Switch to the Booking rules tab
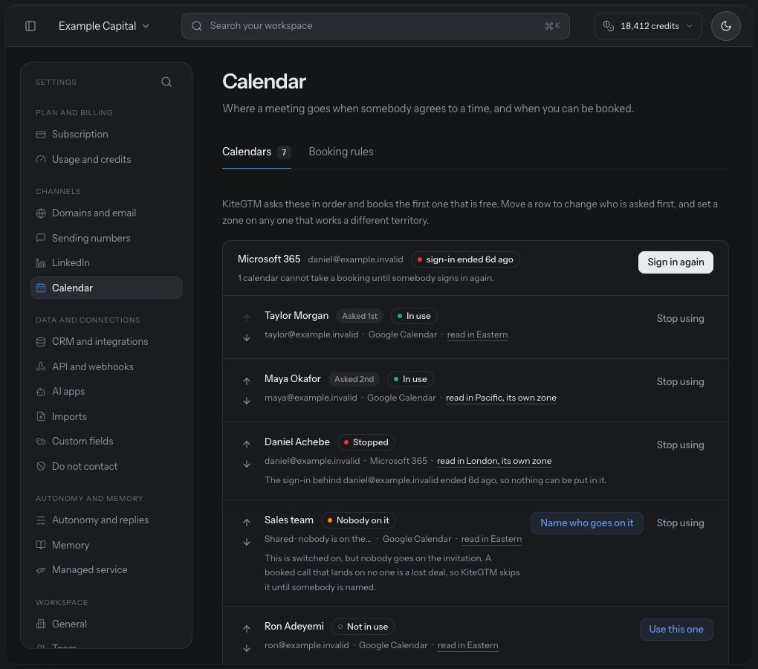The height and width of the screenshot is (669, 758). pyautogui.click(x=341, y=152)
